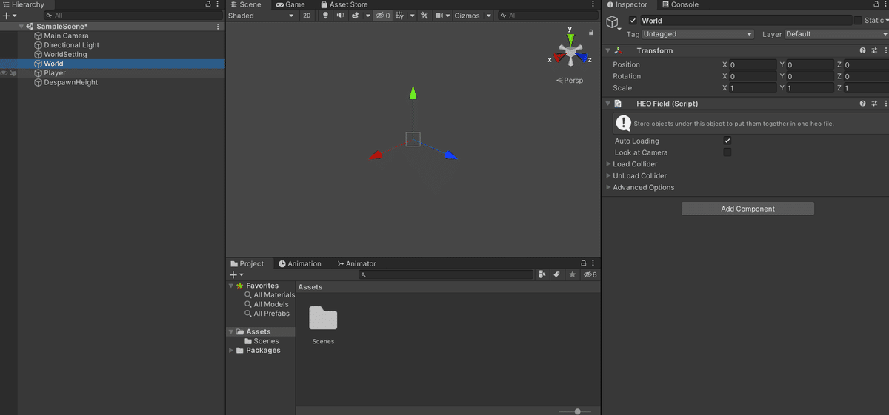889x415 pixels.
Task: Expand UnLoad Collider section
Action: pos(608,176)
